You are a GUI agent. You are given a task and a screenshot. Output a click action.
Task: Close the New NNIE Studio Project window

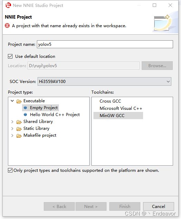click(170, 5)
